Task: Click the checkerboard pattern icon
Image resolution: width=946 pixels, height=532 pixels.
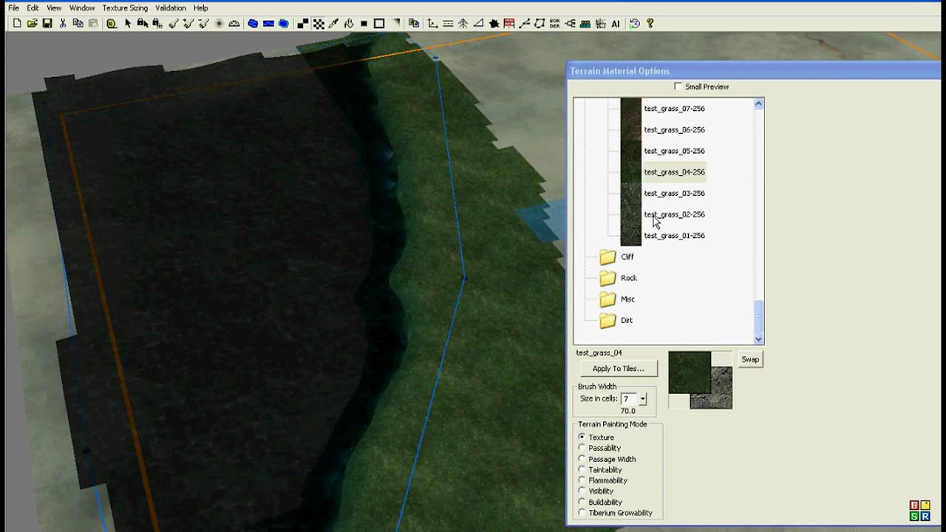Action: point(319,24)
